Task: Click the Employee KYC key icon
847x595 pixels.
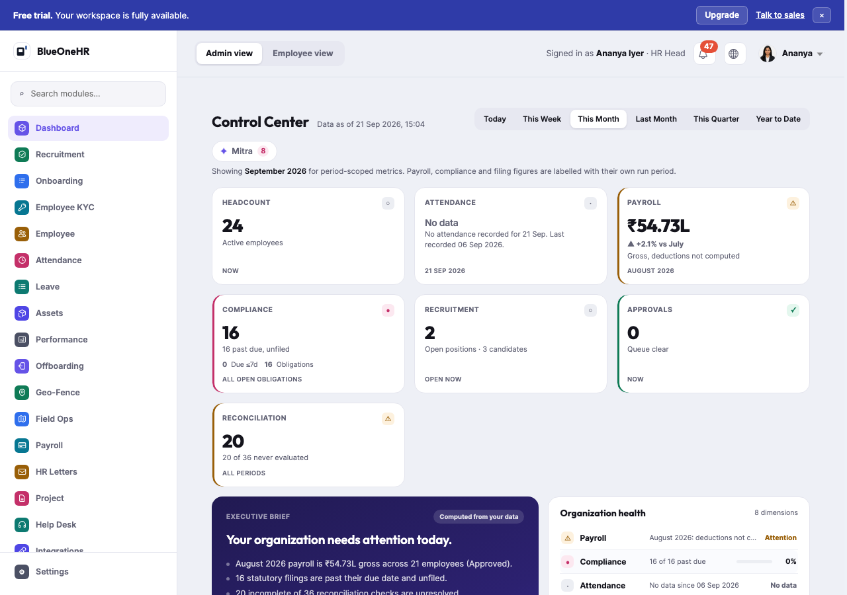Action: [x=22, y=207]
